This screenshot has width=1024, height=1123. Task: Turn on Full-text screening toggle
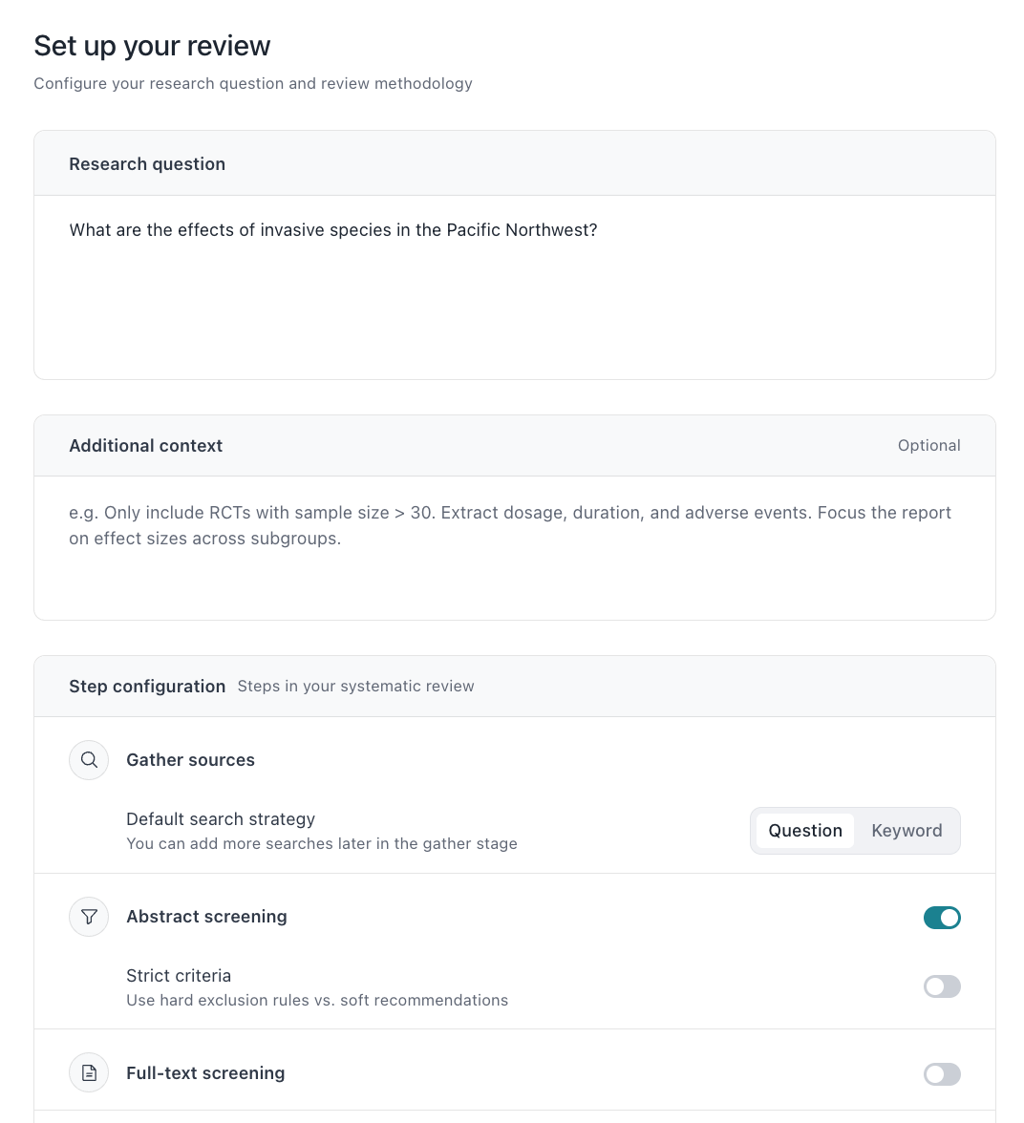tap(941, 1074)
